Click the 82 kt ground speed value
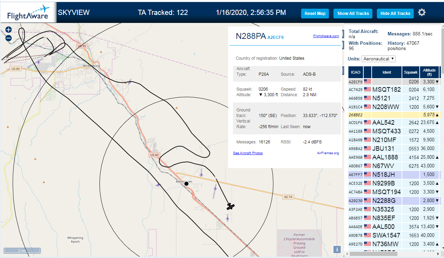This screenshot has height=258, width=444. pos(308,89)
